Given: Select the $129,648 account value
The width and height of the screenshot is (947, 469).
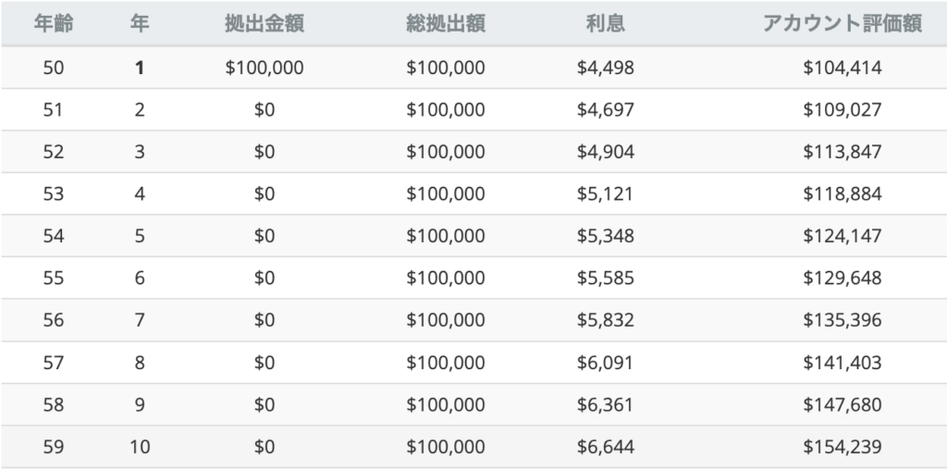Looking at the screenshot, I should tap(841, 278).
